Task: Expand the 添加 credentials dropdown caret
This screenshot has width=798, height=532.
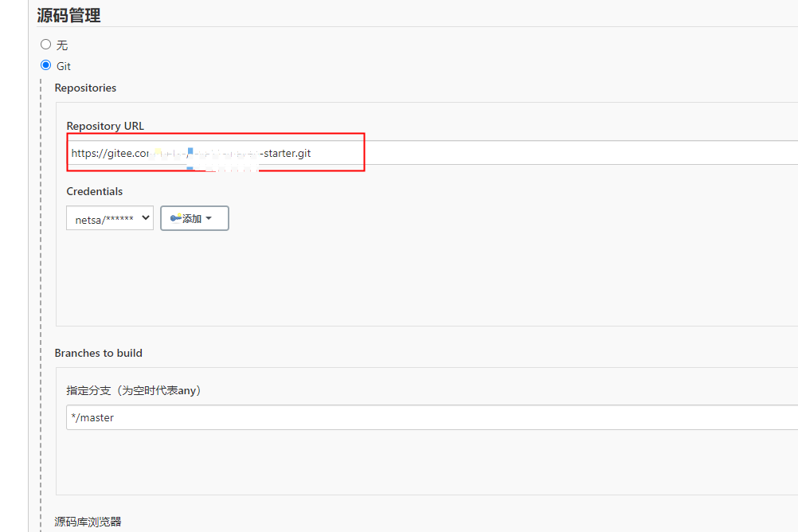Action: tap(209, 218)
